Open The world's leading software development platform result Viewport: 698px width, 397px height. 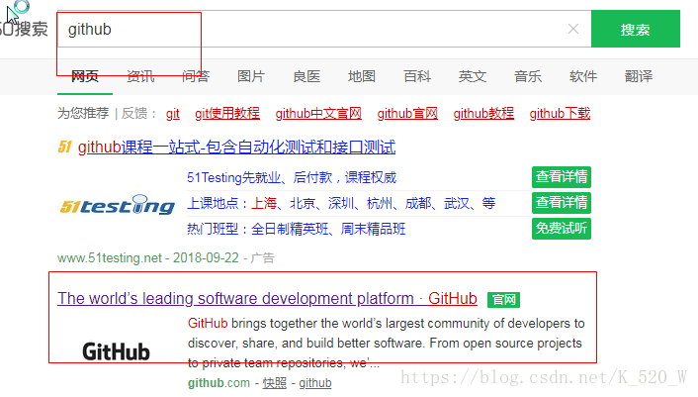click(267, 298)
